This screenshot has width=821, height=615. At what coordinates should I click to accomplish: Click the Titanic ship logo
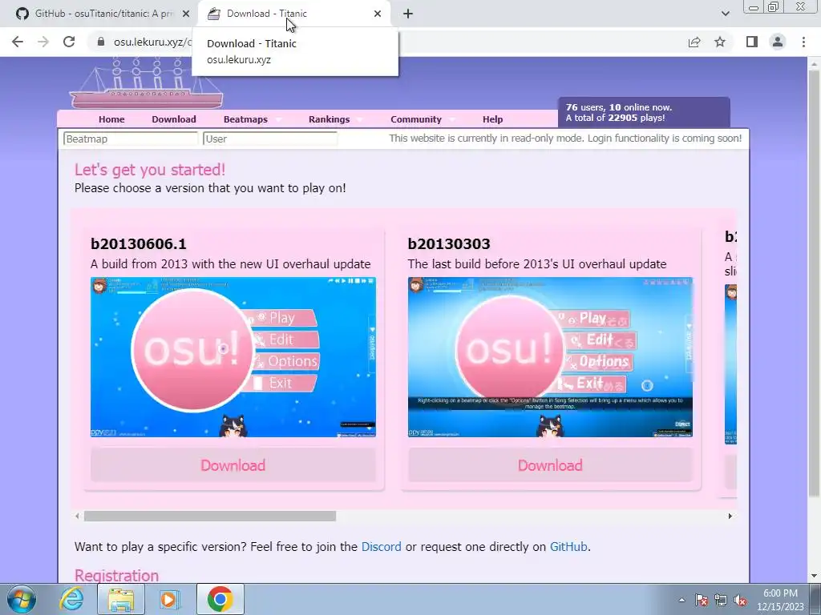coord(147,83)
